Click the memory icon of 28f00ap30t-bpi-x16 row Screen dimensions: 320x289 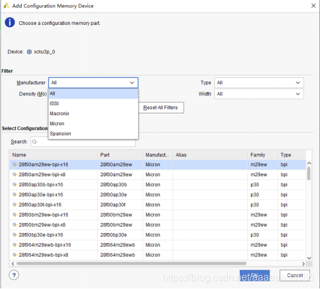coord(14,205)
